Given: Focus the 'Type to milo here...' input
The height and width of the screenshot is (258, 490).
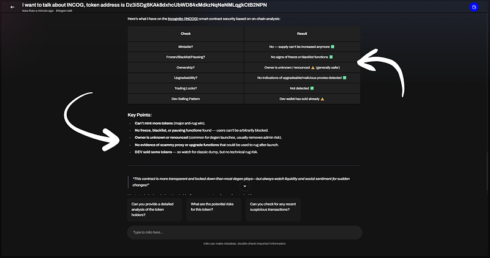Looking at the screenshot, I should 244,232.
